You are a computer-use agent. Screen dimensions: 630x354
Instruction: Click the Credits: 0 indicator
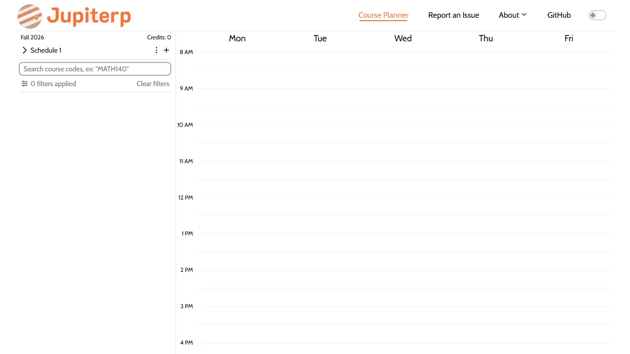pyautogui.click(x=158, y=37)
